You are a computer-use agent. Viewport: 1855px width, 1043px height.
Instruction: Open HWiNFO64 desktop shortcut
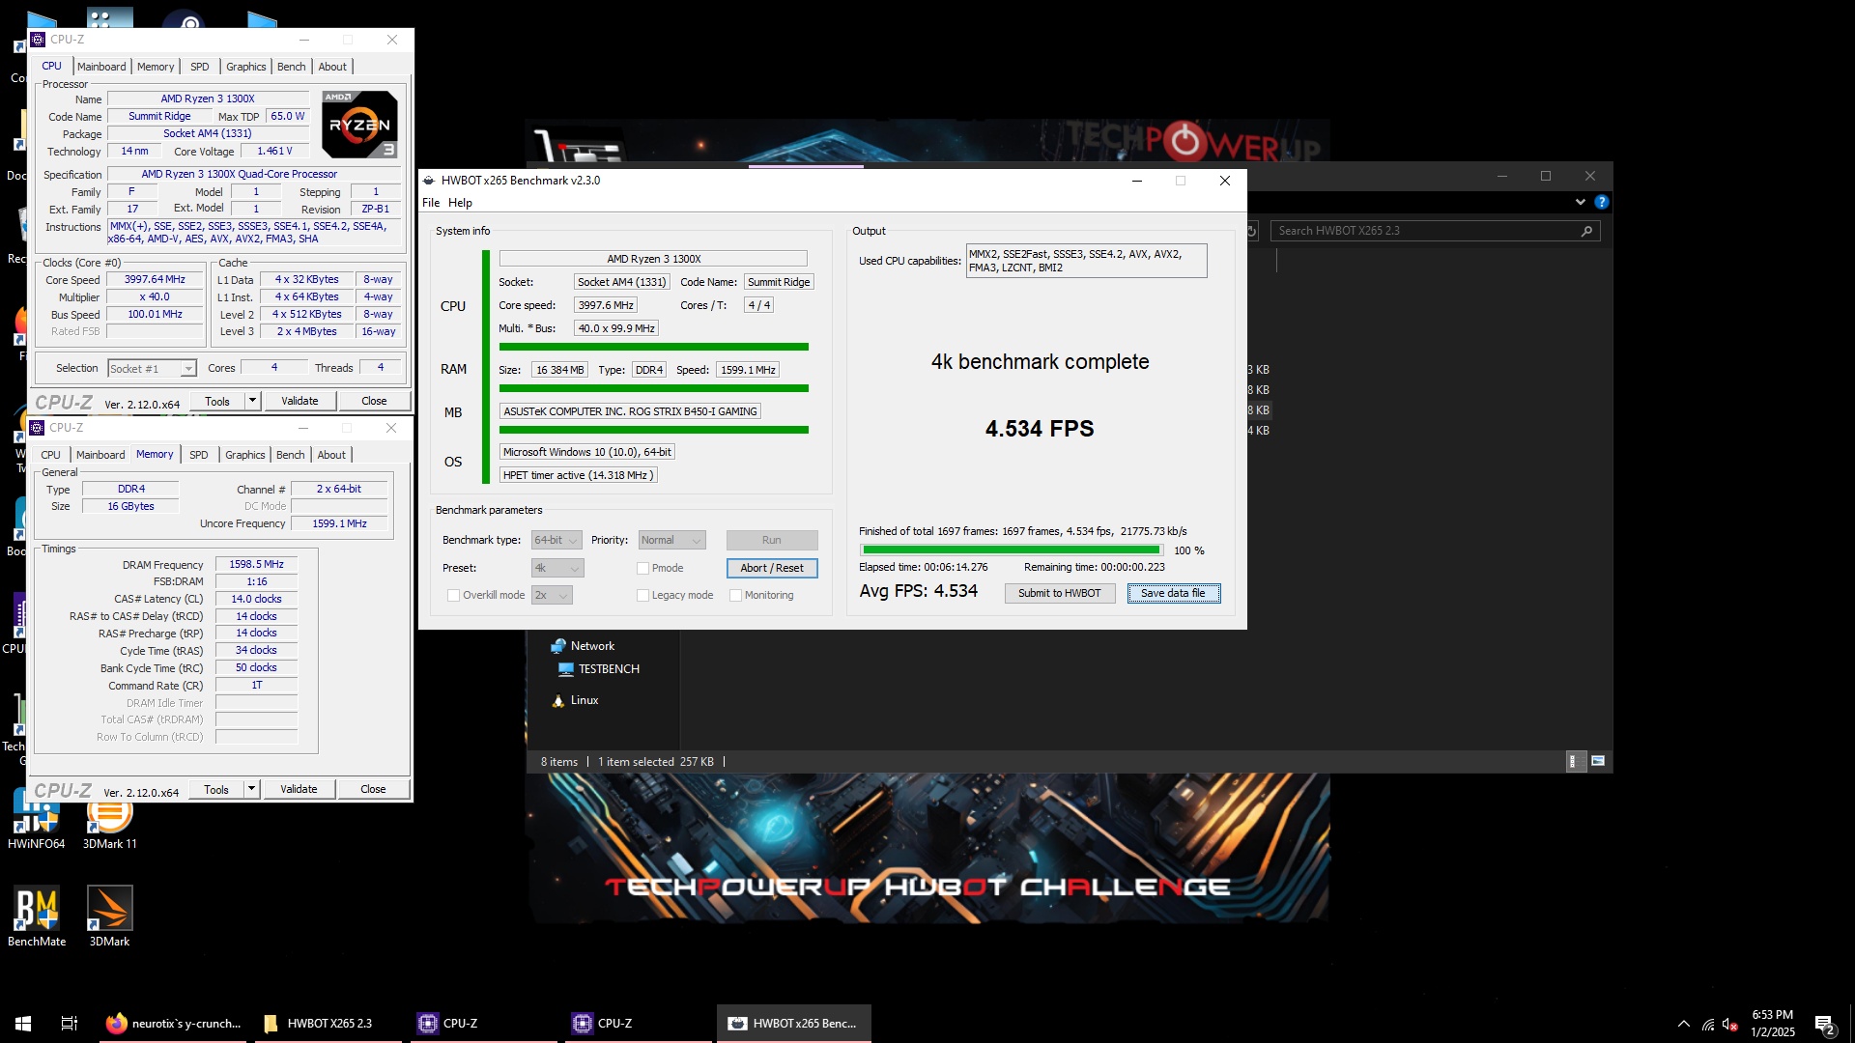[x=36, y=821]
